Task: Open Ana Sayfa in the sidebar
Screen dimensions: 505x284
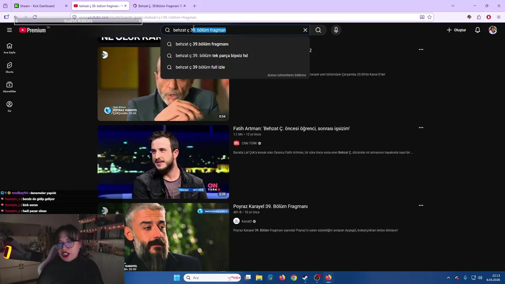Action: [9, 48]
